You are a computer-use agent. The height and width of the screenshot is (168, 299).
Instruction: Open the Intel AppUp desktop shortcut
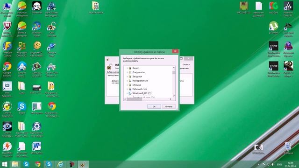click(x=7, y=90)
